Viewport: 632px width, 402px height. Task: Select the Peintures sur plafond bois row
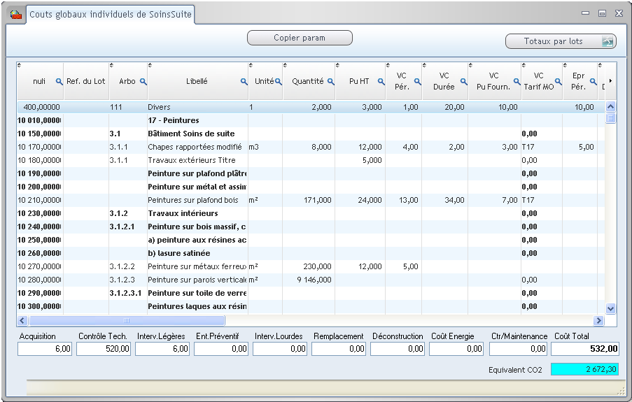click(193, 200)
